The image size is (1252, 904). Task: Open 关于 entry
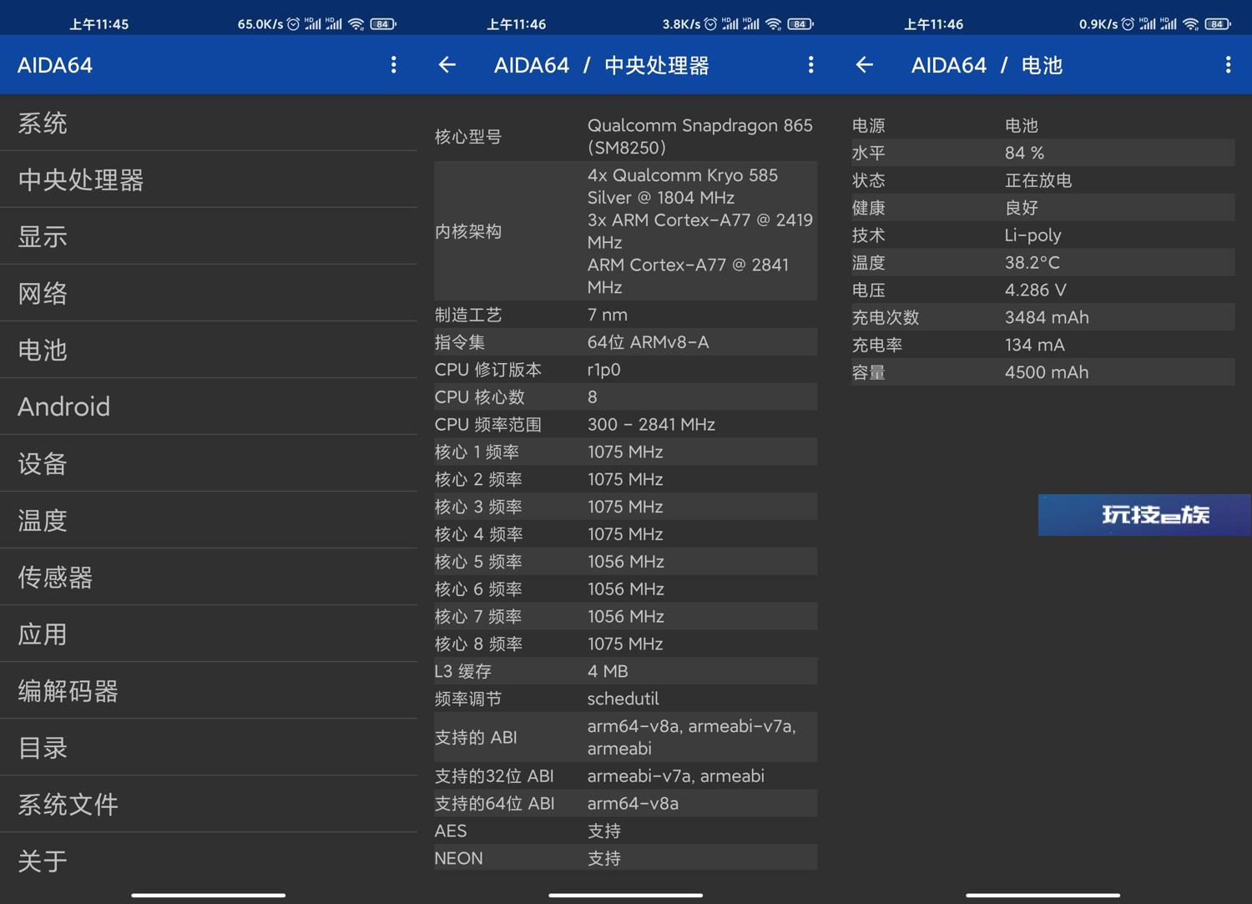(209, 861)
